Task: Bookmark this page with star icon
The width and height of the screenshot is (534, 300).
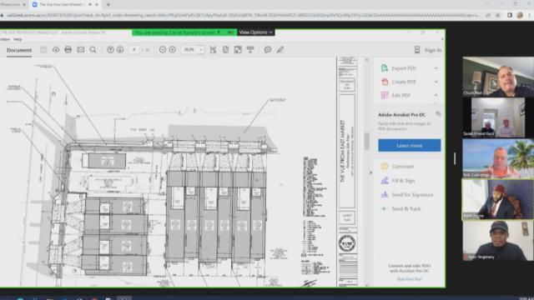Action: (498, 15)
